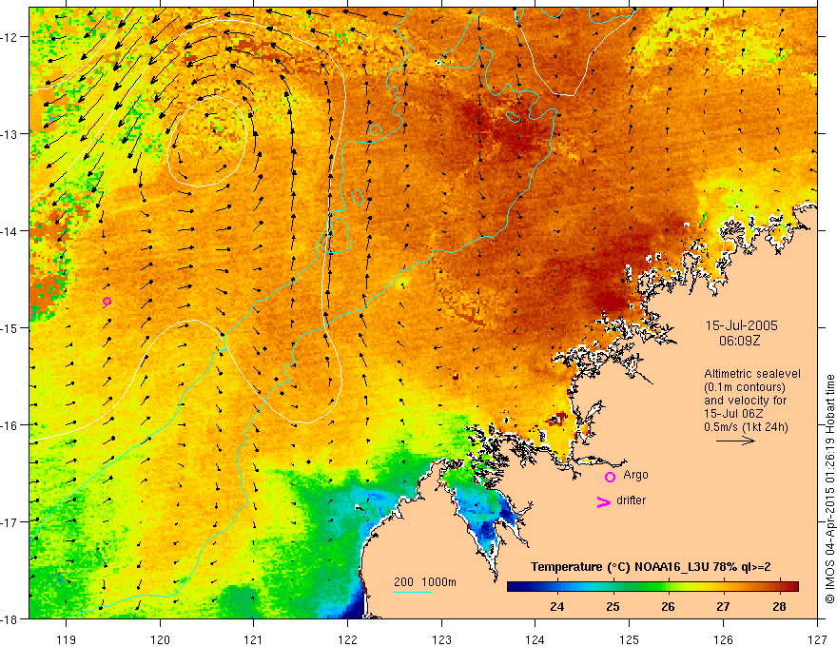Click the longitude label '125'
Viewport: 837px width, 647px height.
630,639
